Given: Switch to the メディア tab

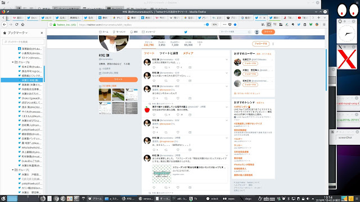Looking at the screenshot, I should [188, 53].
